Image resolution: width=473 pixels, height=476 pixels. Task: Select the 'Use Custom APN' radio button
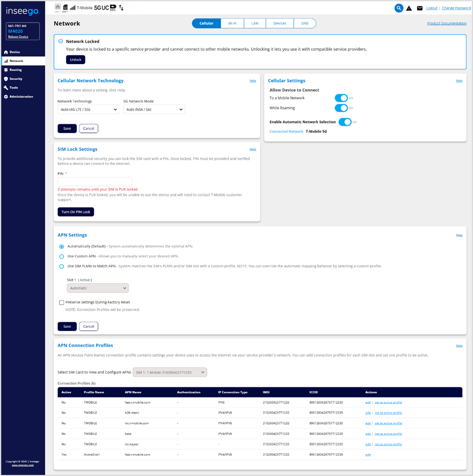coord(62,256)
